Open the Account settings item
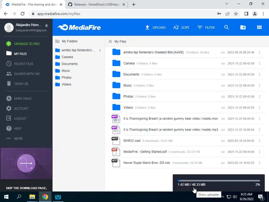Screen dimensions: 269x202 tap(17, 108)
